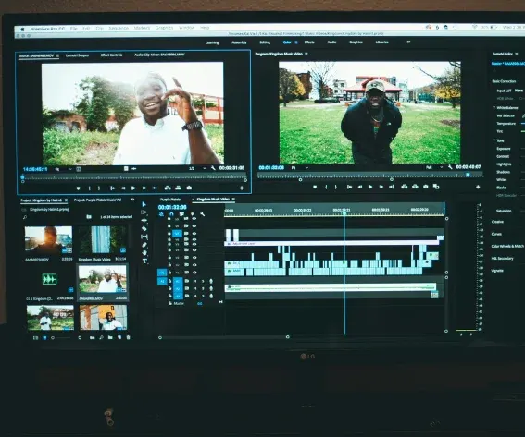Mark In point in Source monitor
Viewport: 525px width, 437px height.
pyautogui.click(x=90, y=188)
